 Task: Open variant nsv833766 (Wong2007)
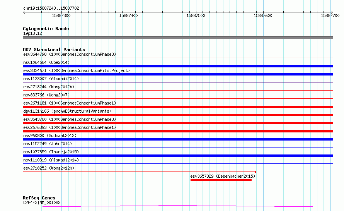click(x=46, y=95)
